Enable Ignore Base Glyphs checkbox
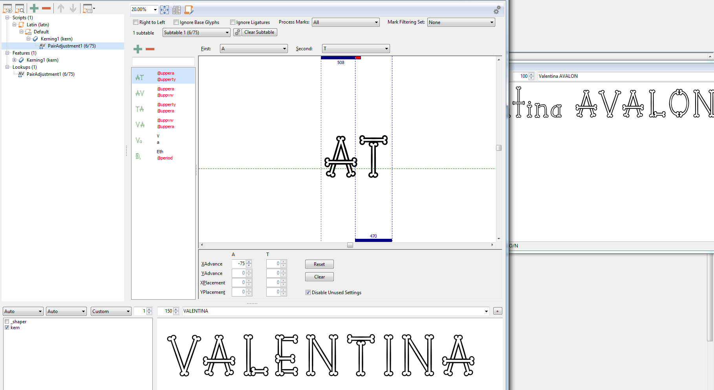The height and width of the screenshot is (390, 714). [176, 22]
